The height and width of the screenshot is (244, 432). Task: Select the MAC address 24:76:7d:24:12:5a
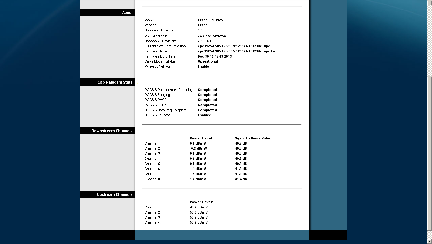click(212, 36)
